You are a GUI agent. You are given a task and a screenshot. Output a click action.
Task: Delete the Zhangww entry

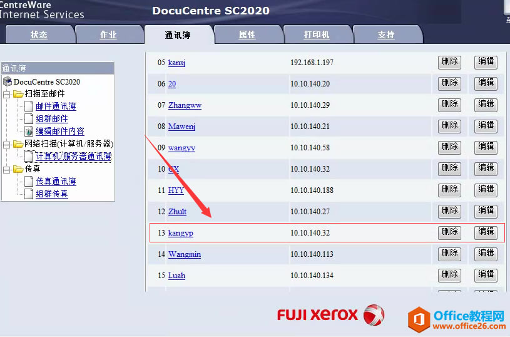coord(449,105)
